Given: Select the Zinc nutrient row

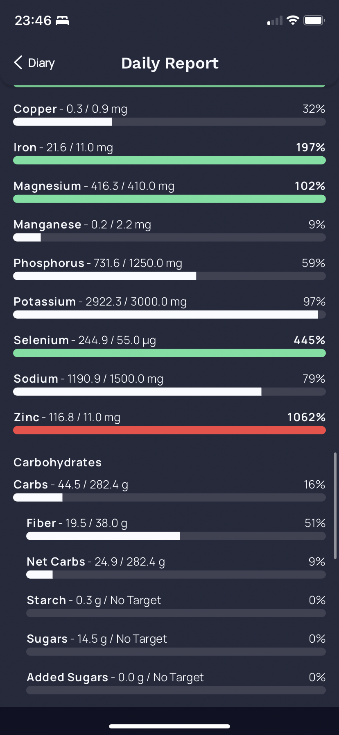Looking at the screenshot, I should click(169, 423).
